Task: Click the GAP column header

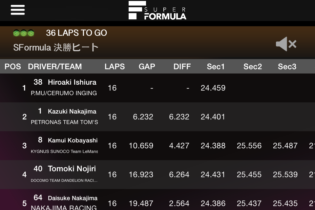Action: [147, 67]
